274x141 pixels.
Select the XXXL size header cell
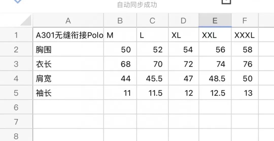tap(245, 35)
